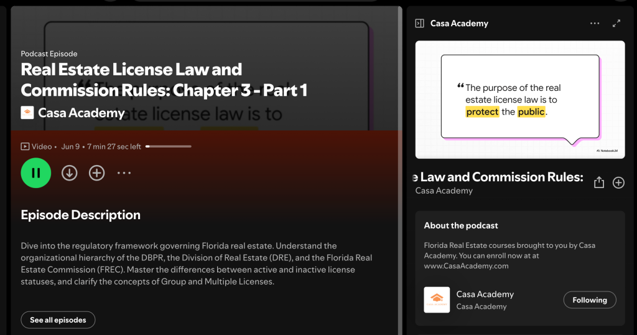Pause the episode with the green button
The width and height of the screenshot is (637, 335).
click(x=35, y=172)
